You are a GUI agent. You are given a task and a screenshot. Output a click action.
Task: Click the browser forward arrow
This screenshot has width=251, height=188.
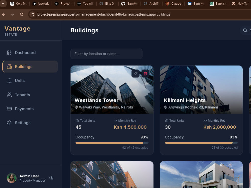click(x=13, y=14)
